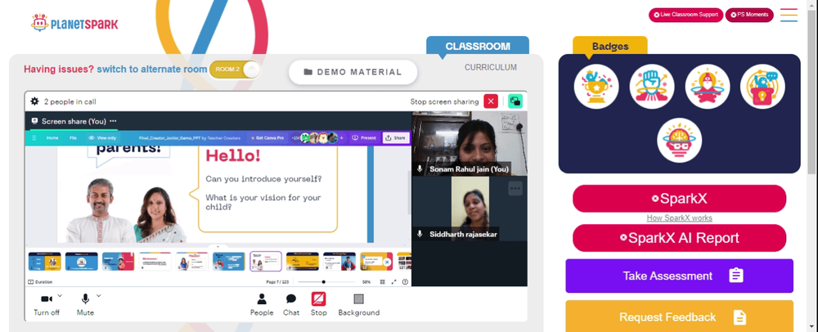The height and width of the screenshot is (332, 818).
Task: Stop sharing via the Stop icon
Action: (319, 304)
